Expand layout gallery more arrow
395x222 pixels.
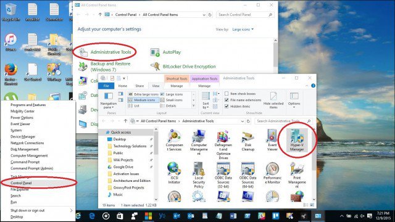pos(193,106)
